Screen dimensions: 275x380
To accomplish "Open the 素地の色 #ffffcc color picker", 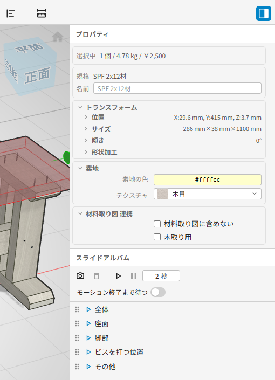I will point(208,179).
